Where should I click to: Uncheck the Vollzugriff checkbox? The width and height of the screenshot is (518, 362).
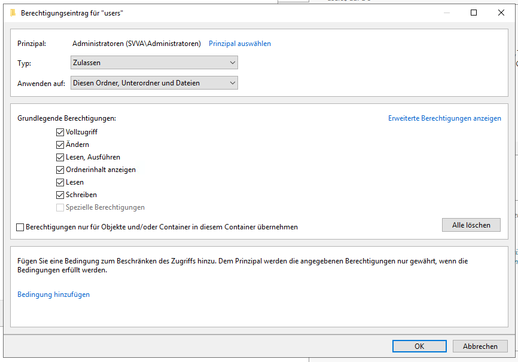(60, 133)
